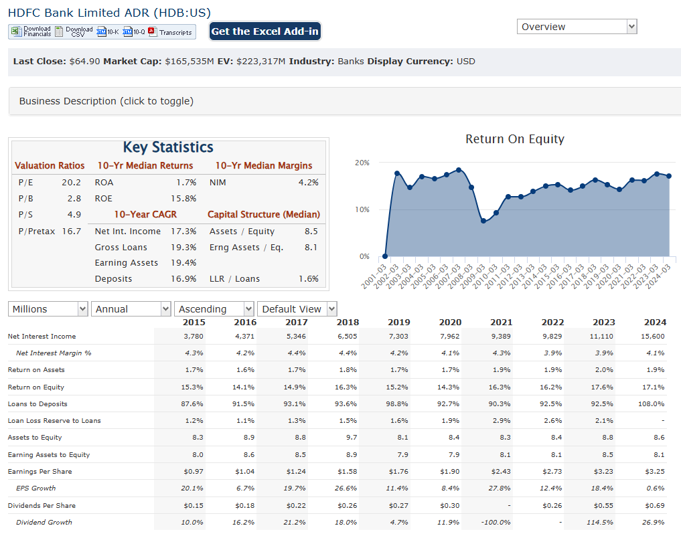Screen dimensions: 681x538
Task: Open the Annual period dropdown
Action: [x=131, y=309]
